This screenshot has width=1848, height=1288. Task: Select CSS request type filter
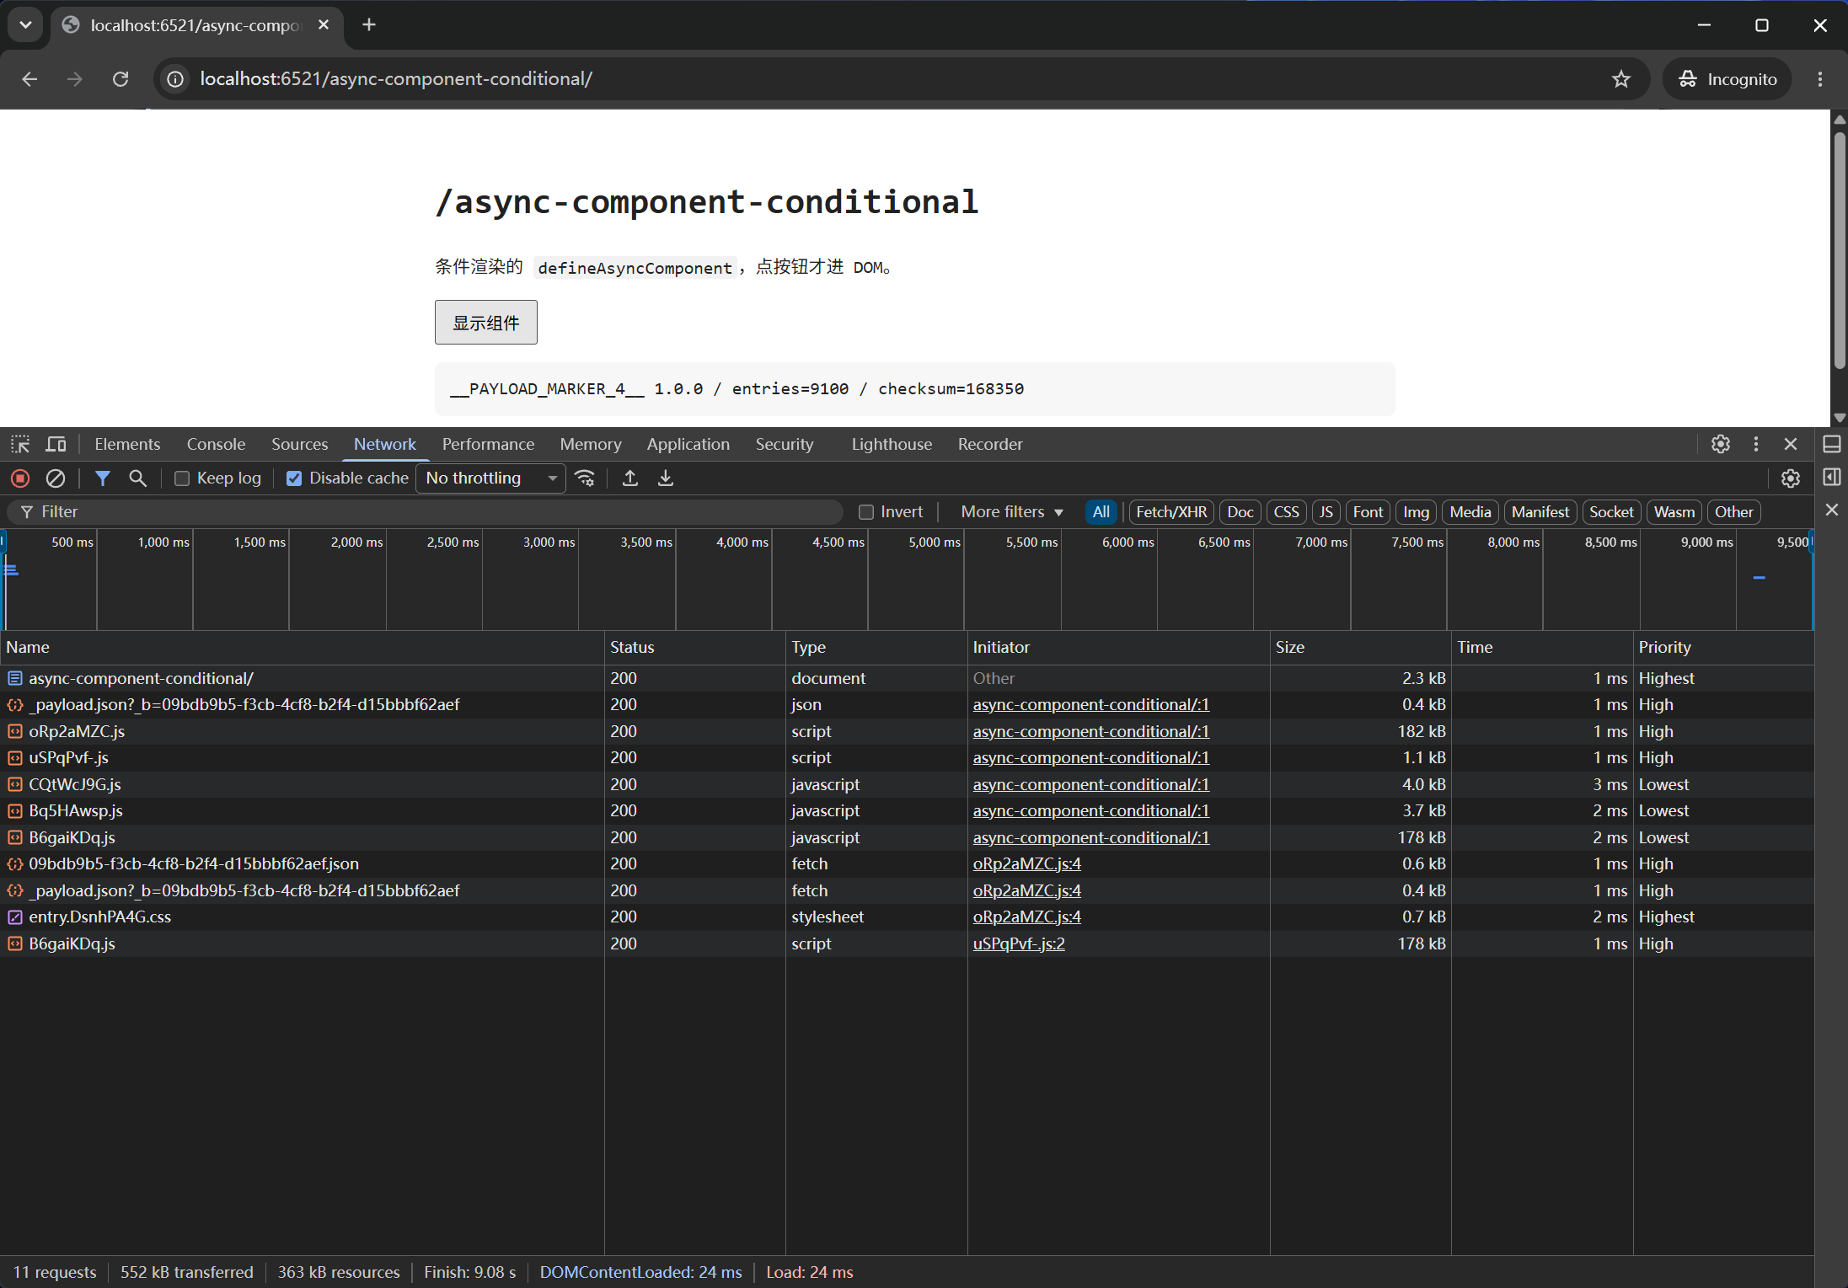pyautogui.click(x=1286, y=512)
